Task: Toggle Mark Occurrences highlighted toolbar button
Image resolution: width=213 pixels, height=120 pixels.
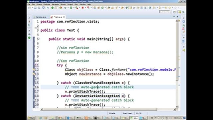Action: click(131, 8)
